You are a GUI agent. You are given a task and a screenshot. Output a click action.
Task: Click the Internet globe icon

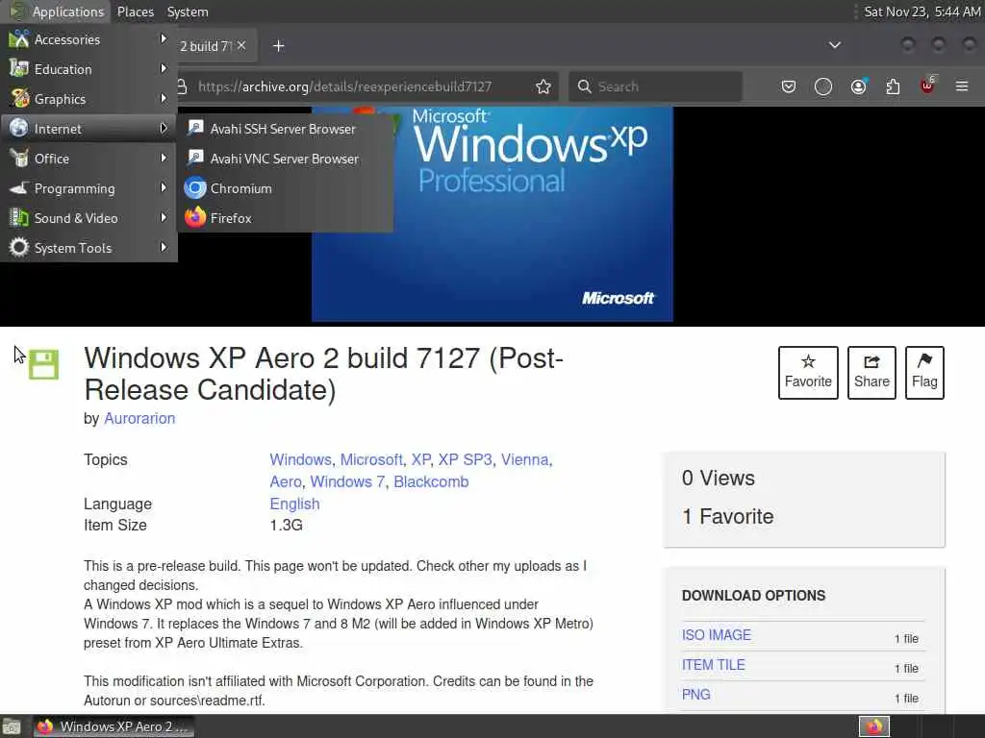click(19, 128)
